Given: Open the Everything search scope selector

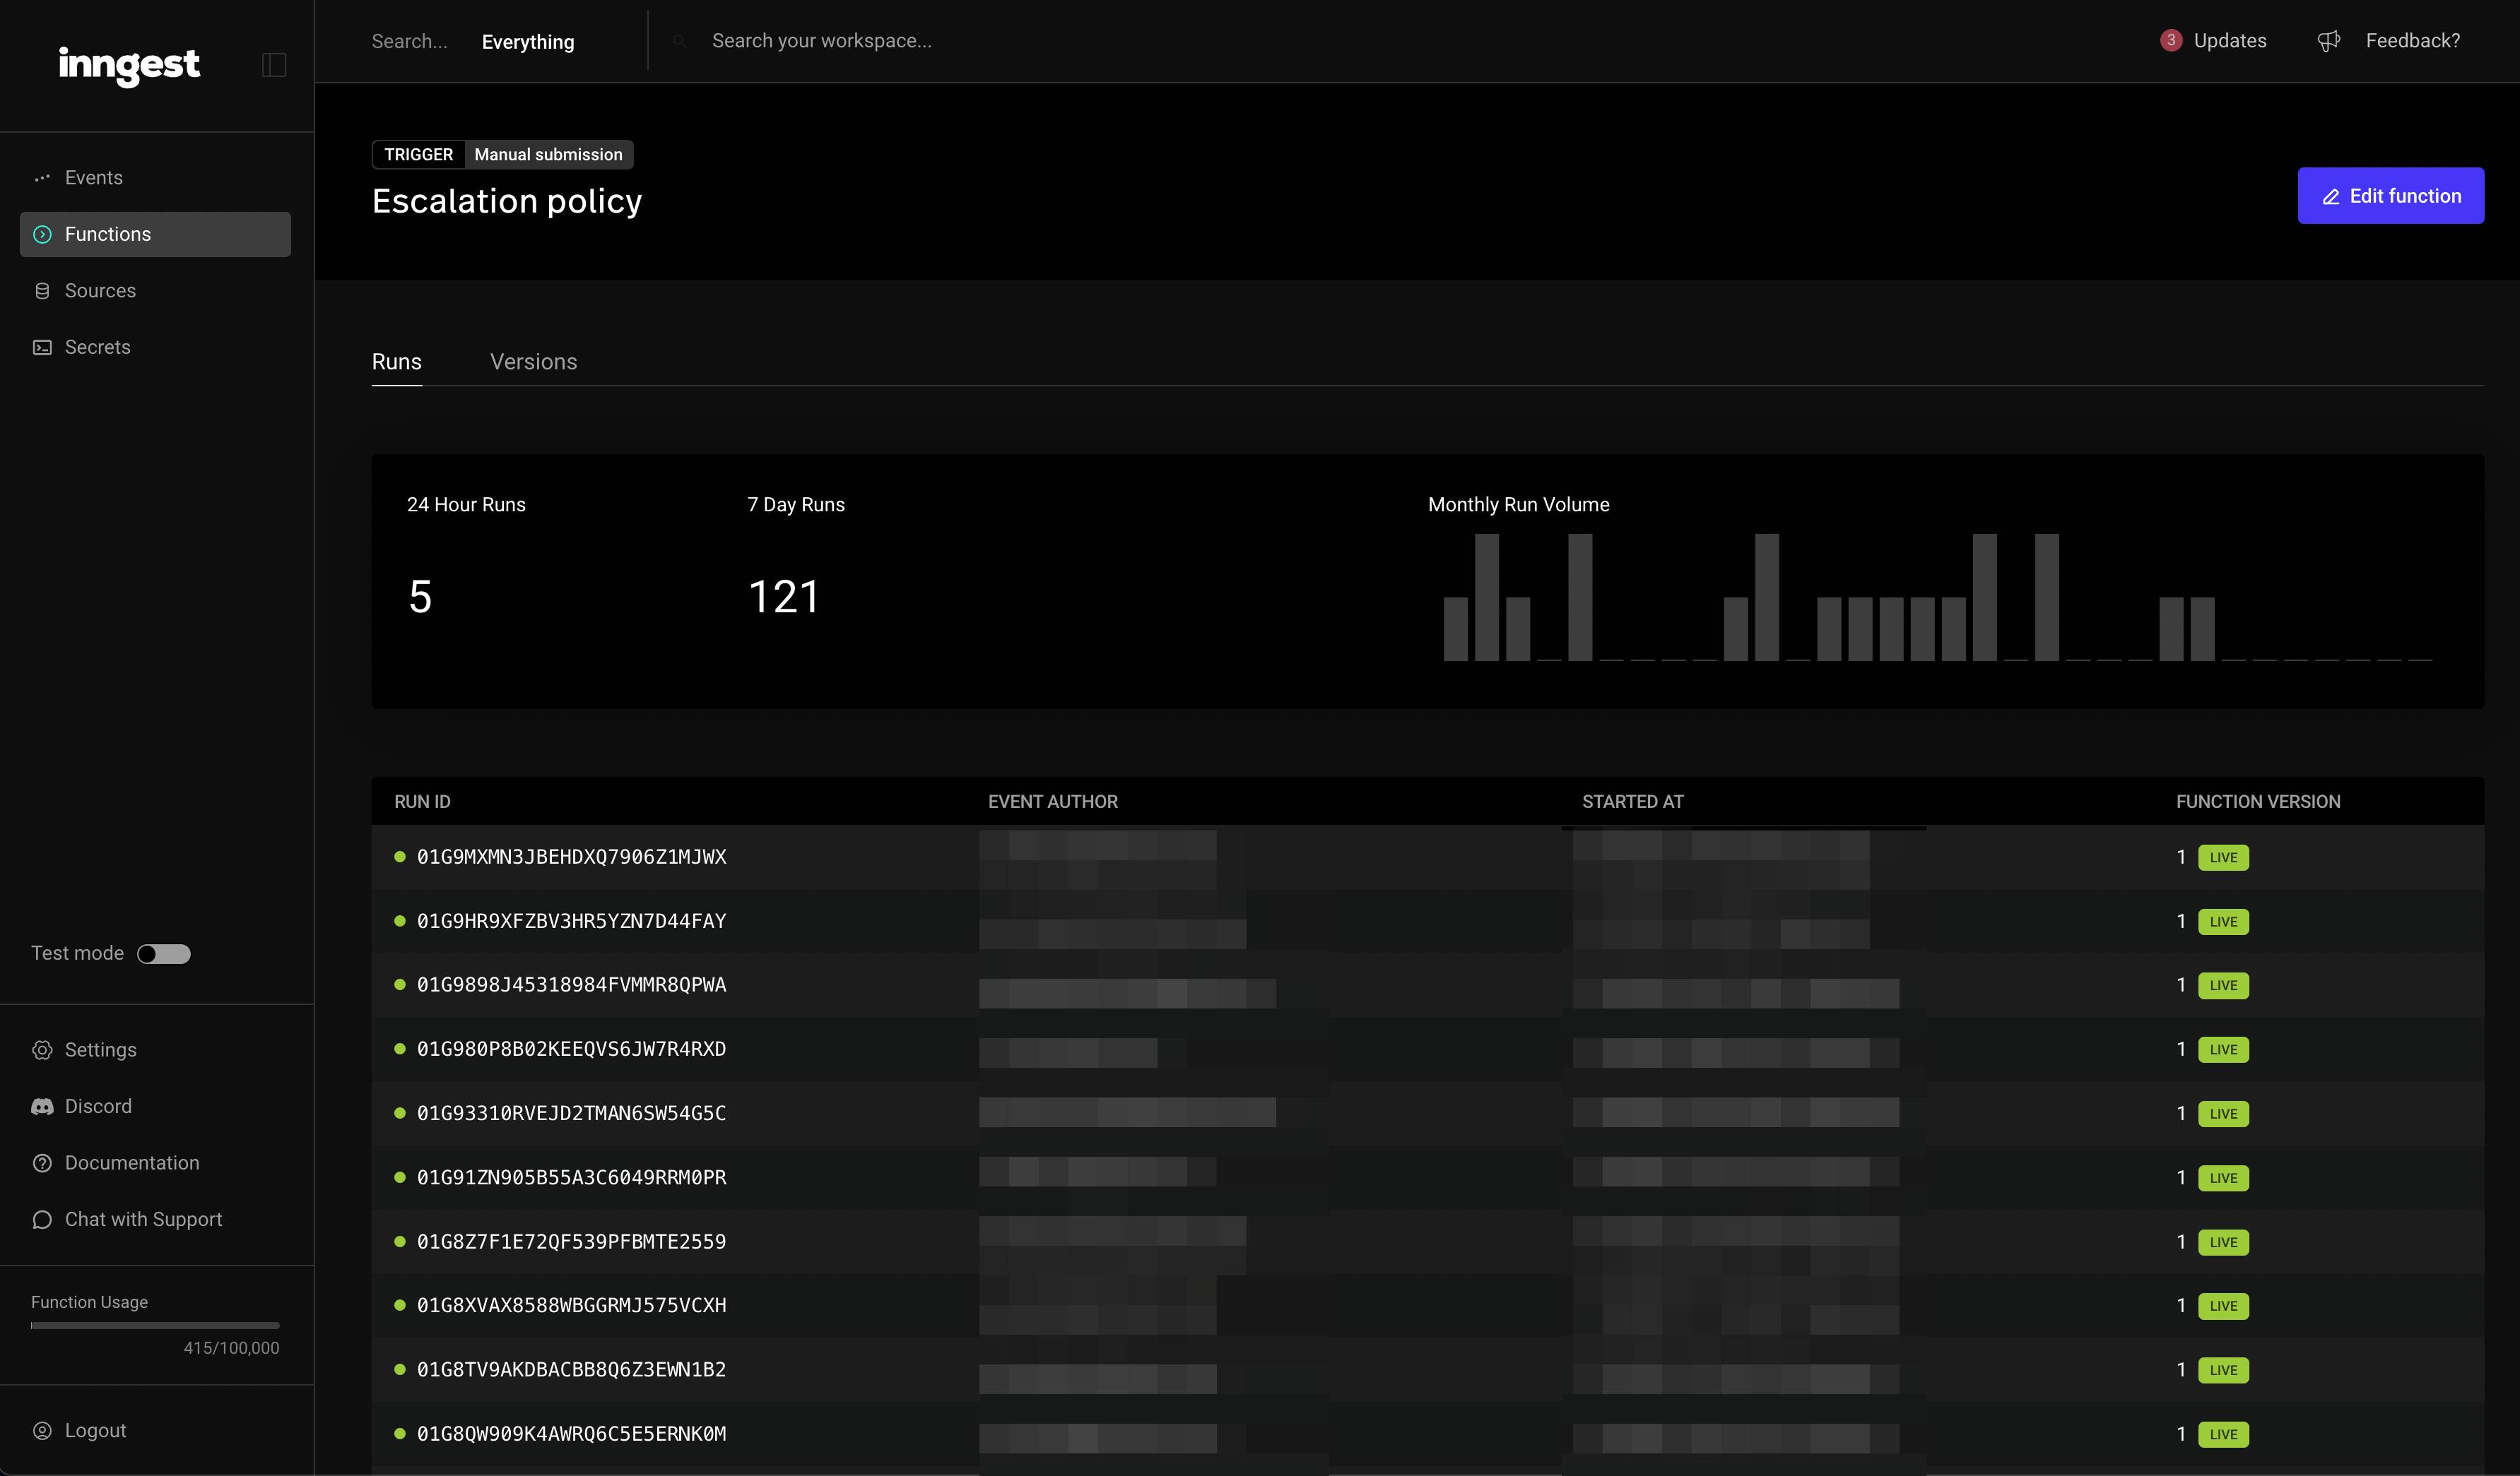Looking at the screenshot, I should 528,42.
